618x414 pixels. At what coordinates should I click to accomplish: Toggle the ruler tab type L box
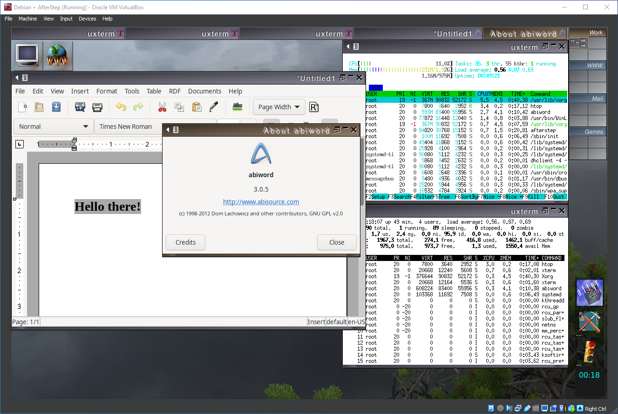tap(19, 144)
